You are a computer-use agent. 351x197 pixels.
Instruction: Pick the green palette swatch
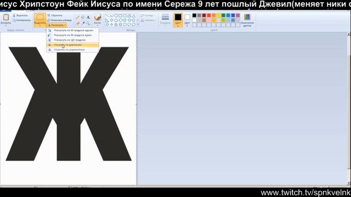(x=223, y=15)
